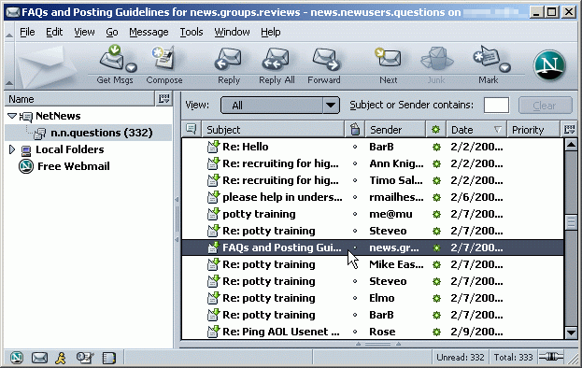Launch Composer from the component bar

click(x=85, y=358)
